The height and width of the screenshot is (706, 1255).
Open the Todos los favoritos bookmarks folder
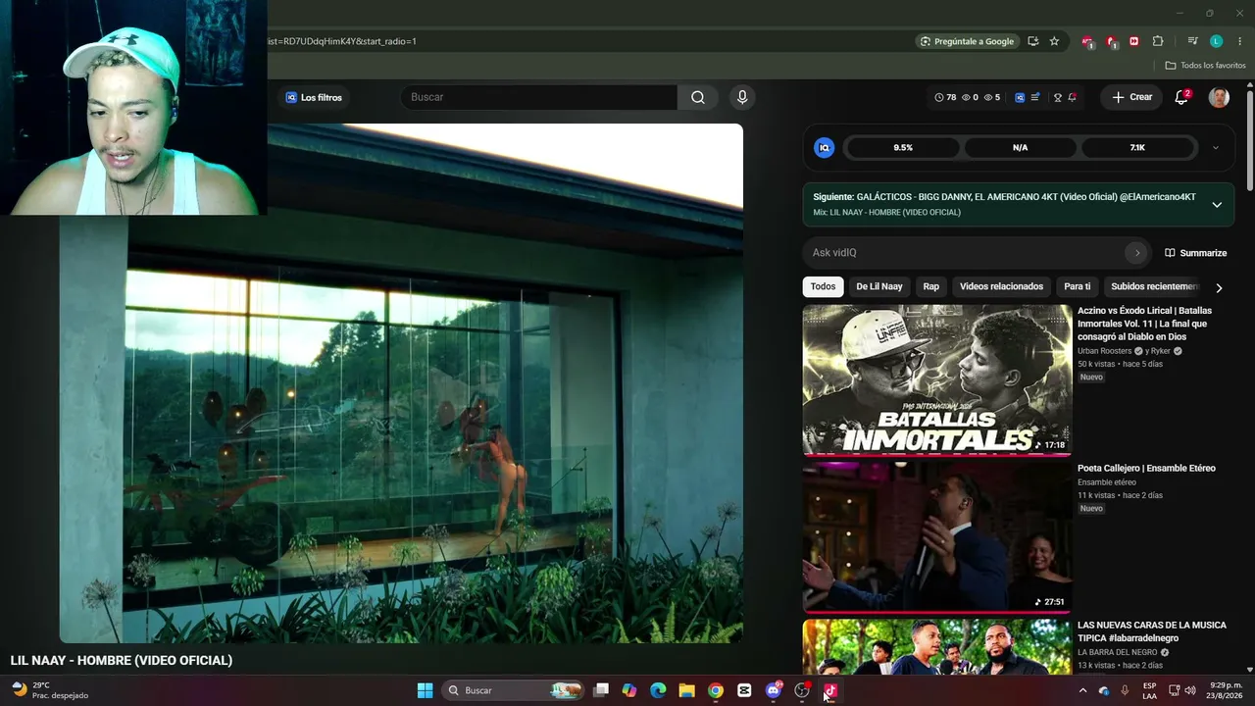[x=1205, y=66]
